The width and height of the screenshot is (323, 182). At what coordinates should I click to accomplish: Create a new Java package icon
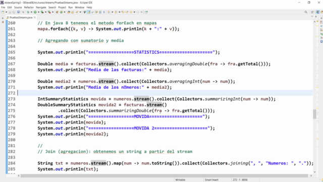[57, 12]
